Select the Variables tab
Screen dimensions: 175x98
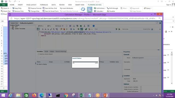(x=40, y=51)
